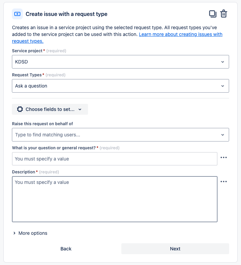Click gear icon beside Choose fields to set
The image size is (241, 265).
pos(20,109)
